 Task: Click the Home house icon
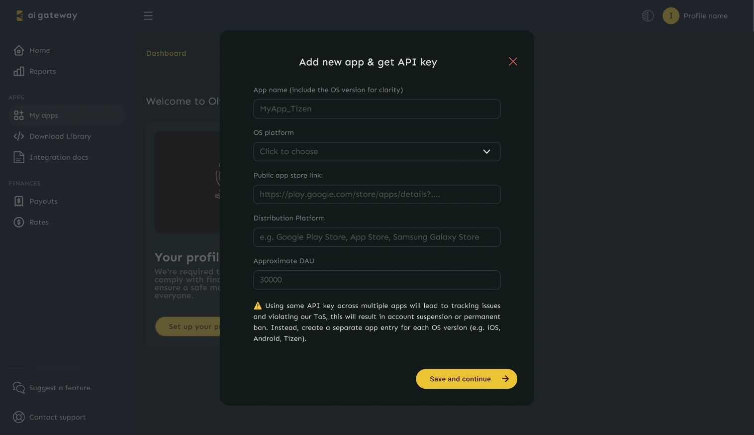[19, 50]
